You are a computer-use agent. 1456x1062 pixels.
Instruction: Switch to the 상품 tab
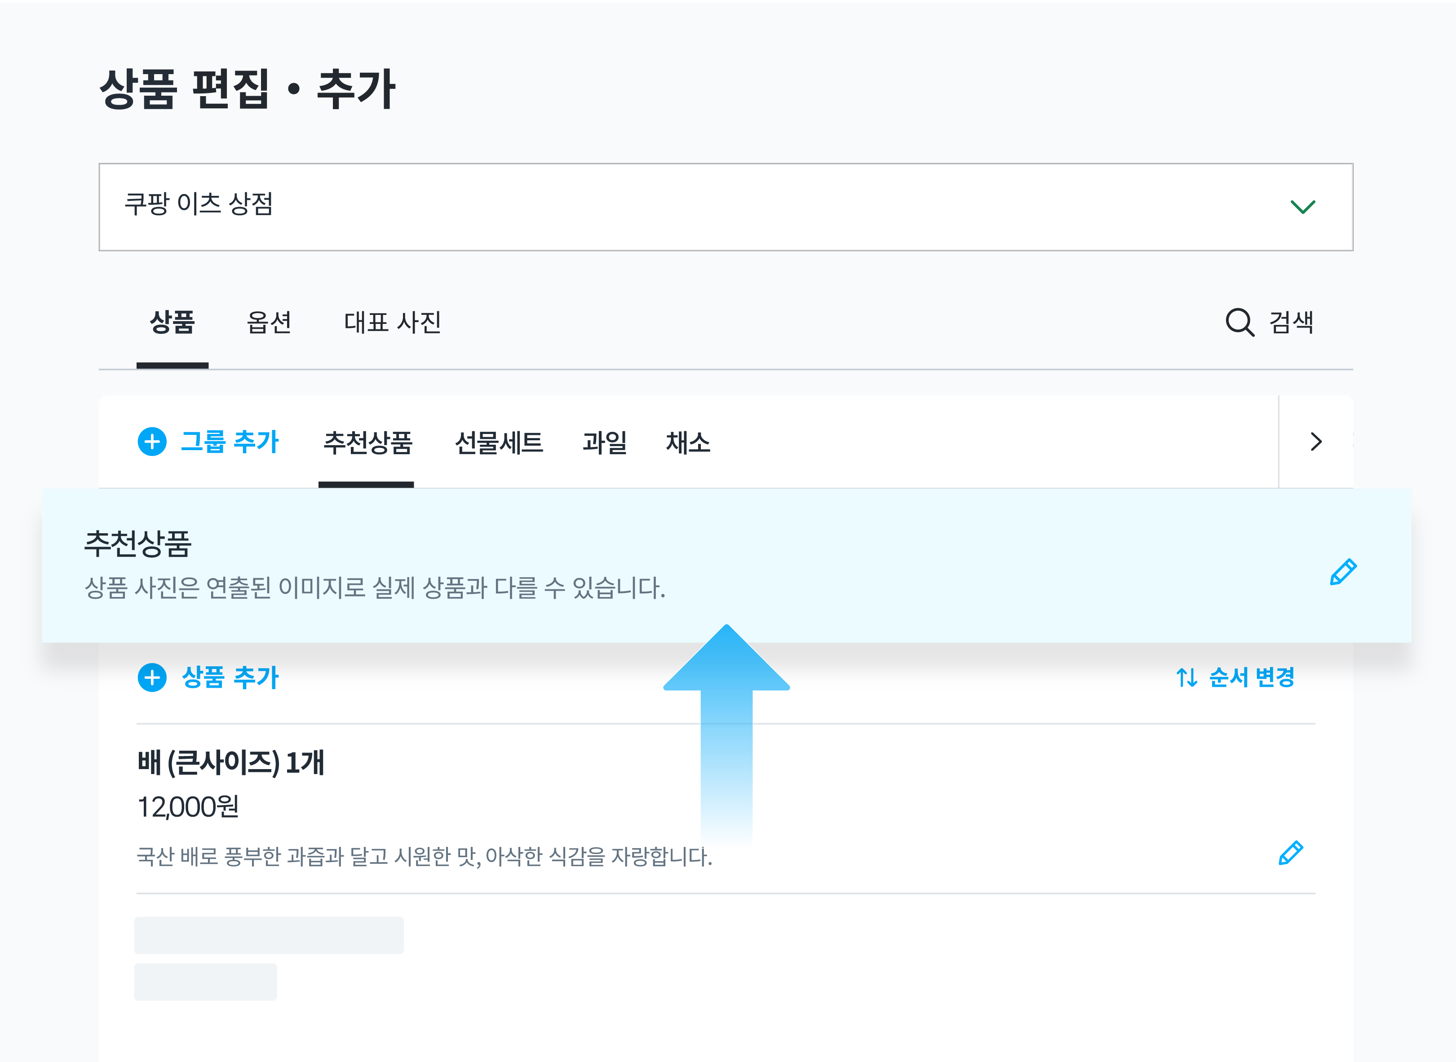pyautogui.click(x=172, y=323)
